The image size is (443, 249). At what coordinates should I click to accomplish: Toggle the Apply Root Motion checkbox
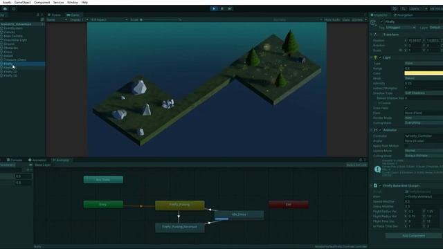point(406,146)
